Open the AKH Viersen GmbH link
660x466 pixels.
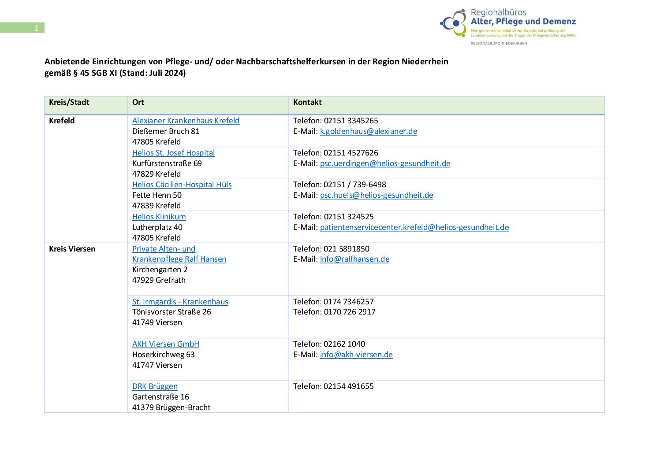[x=165, y=344]
